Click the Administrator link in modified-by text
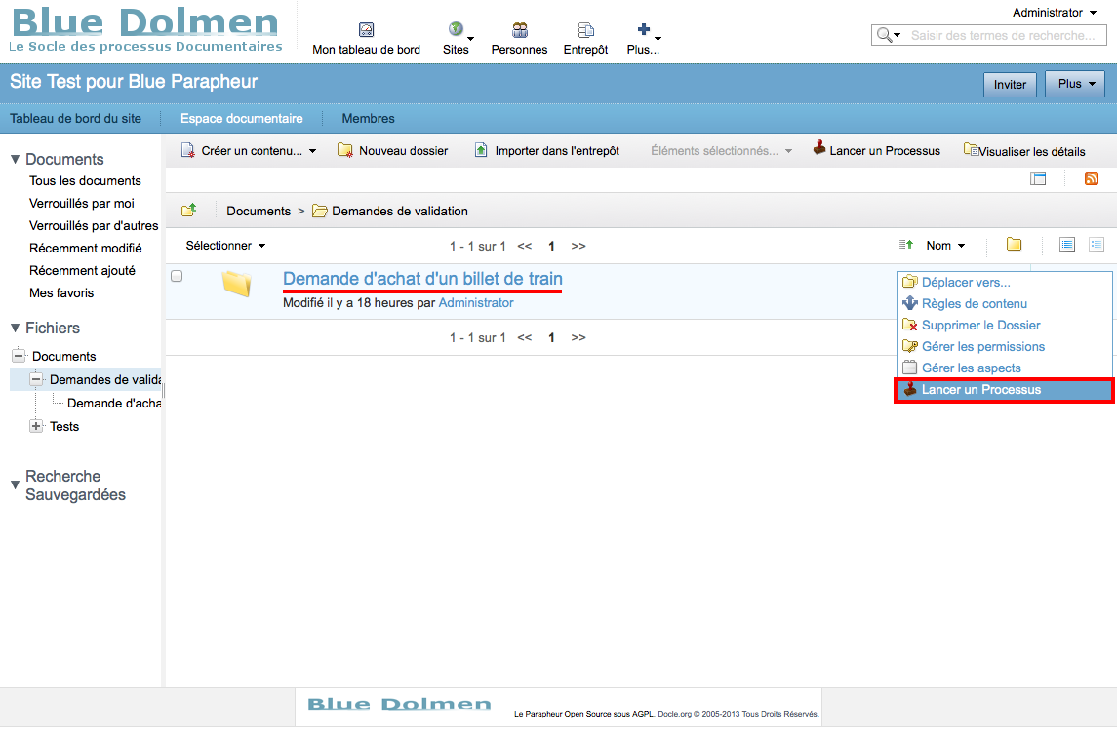 476,303
